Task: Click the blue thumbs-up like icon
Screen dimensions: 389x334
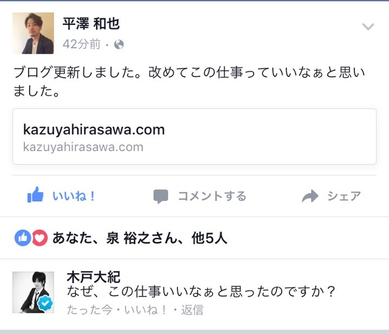Action: [36, 195]
